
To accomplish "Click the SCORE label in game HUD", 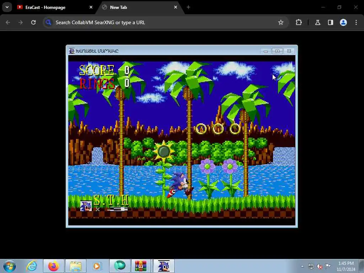I will click(97, 70).
